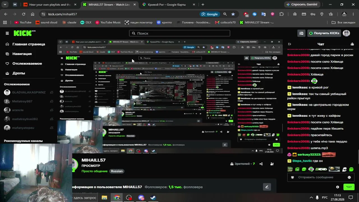
Task: Toggle notifications icon for mellstroylive282
Action: pos(52,119)
